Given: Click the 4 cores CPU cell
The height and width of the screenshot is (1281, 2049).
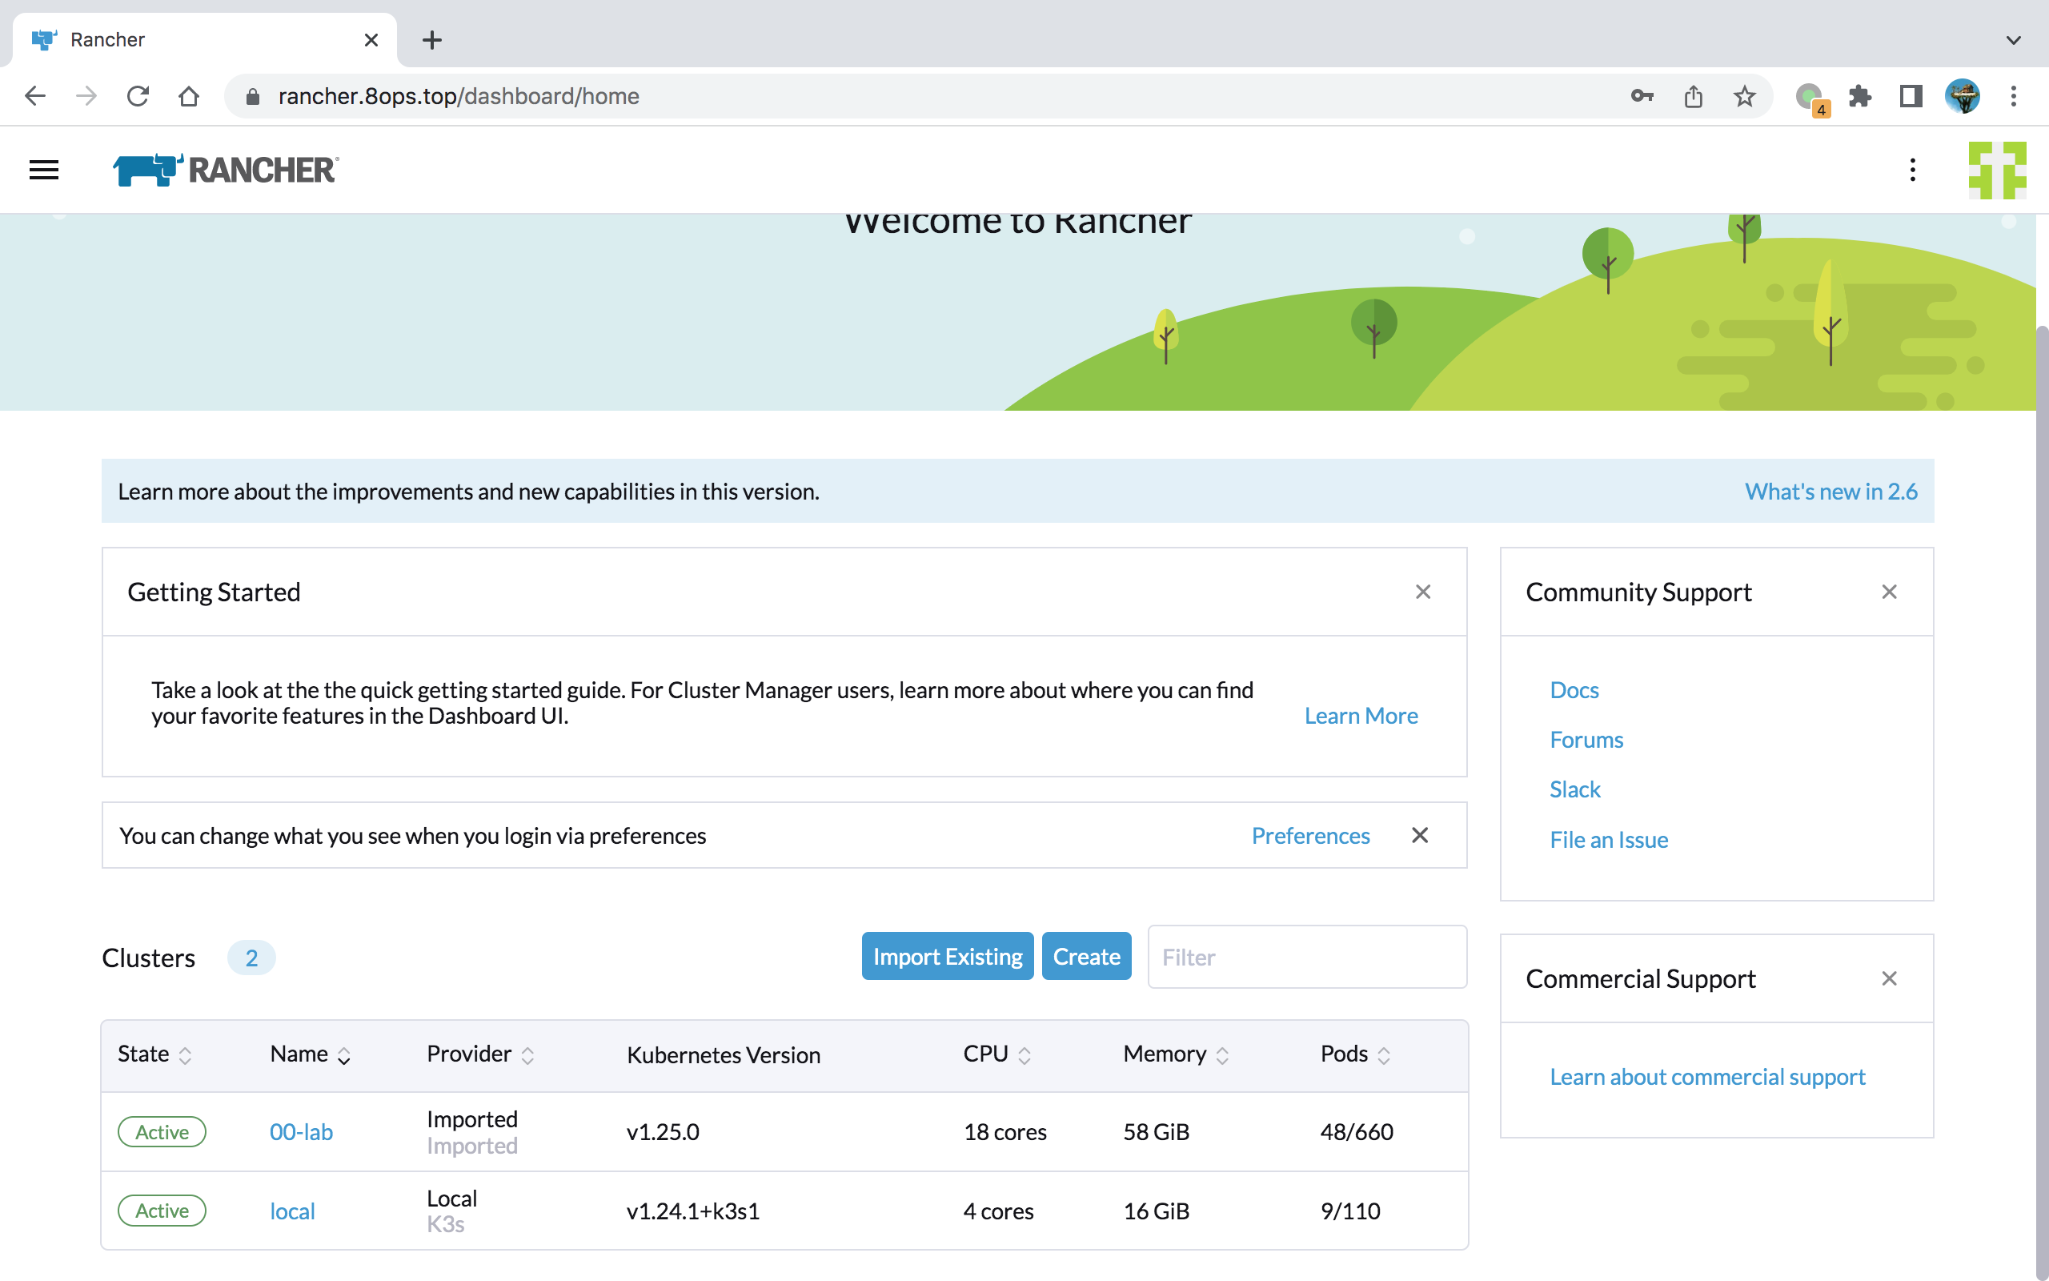Looking at the screenshot, I should [998, 1211].
